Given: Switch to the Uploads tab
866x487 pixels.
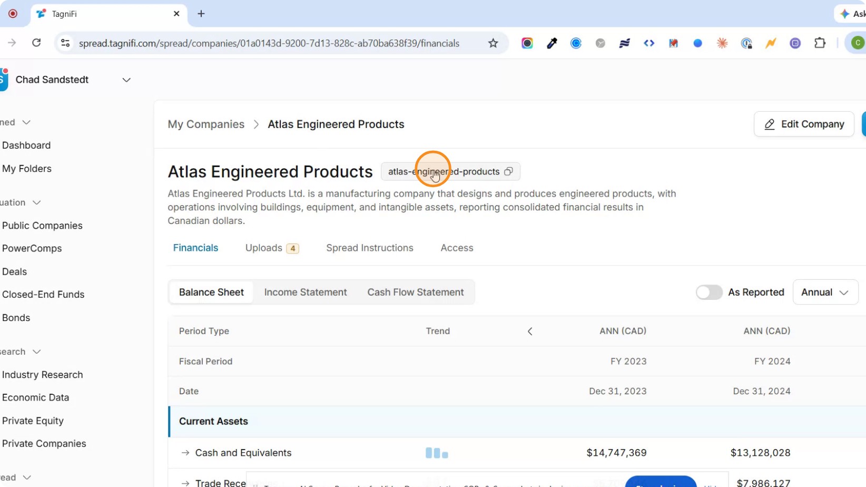Looking at the screenshot, I should tap(272, 248).
